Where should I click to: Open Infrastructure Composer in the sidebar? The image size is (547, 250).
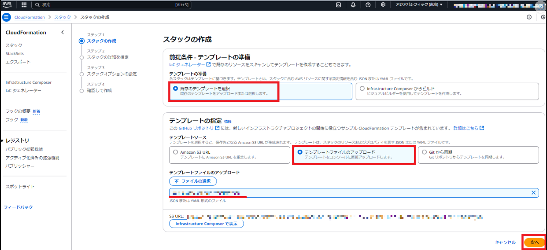pos(28,82)
